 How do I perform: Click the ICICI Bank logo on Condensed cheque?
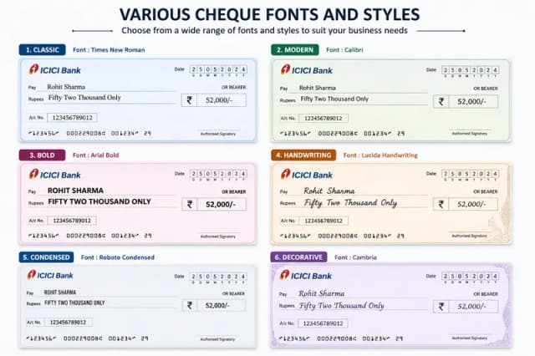tap(50, 275)
